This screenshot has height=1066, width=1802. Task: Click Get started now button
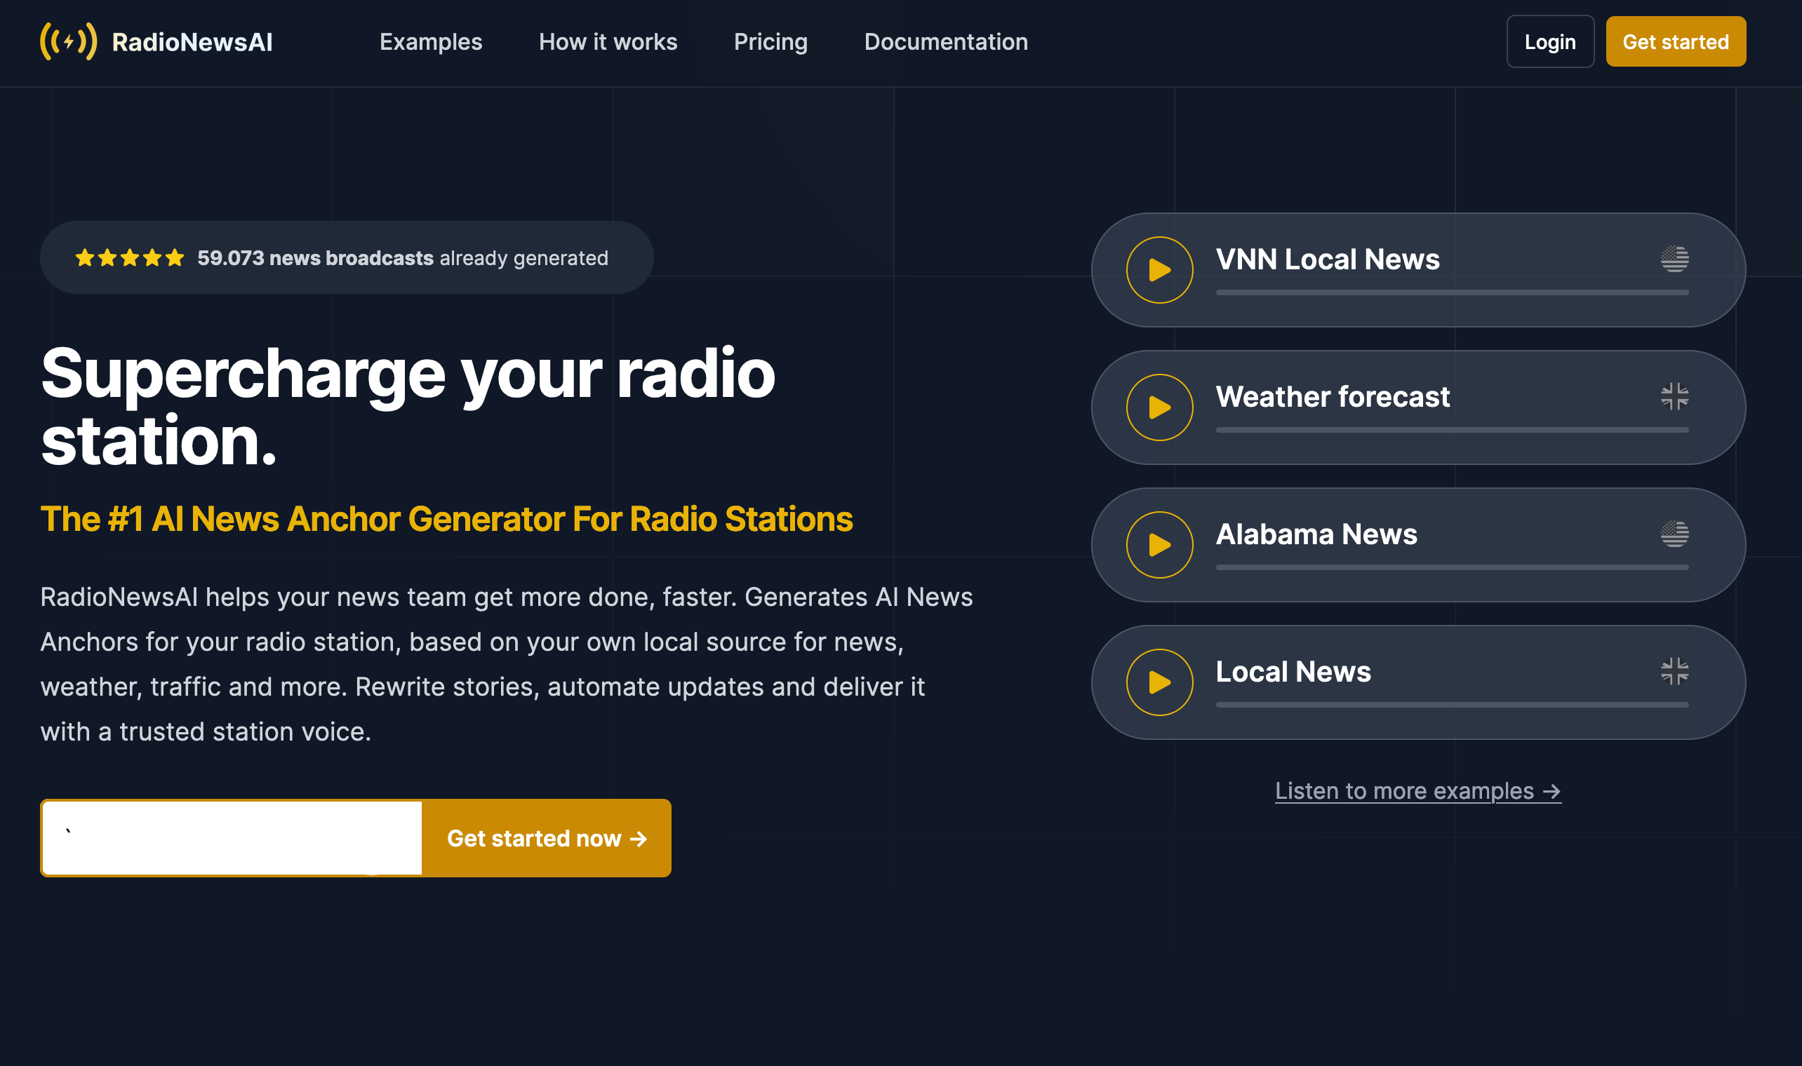546,838
